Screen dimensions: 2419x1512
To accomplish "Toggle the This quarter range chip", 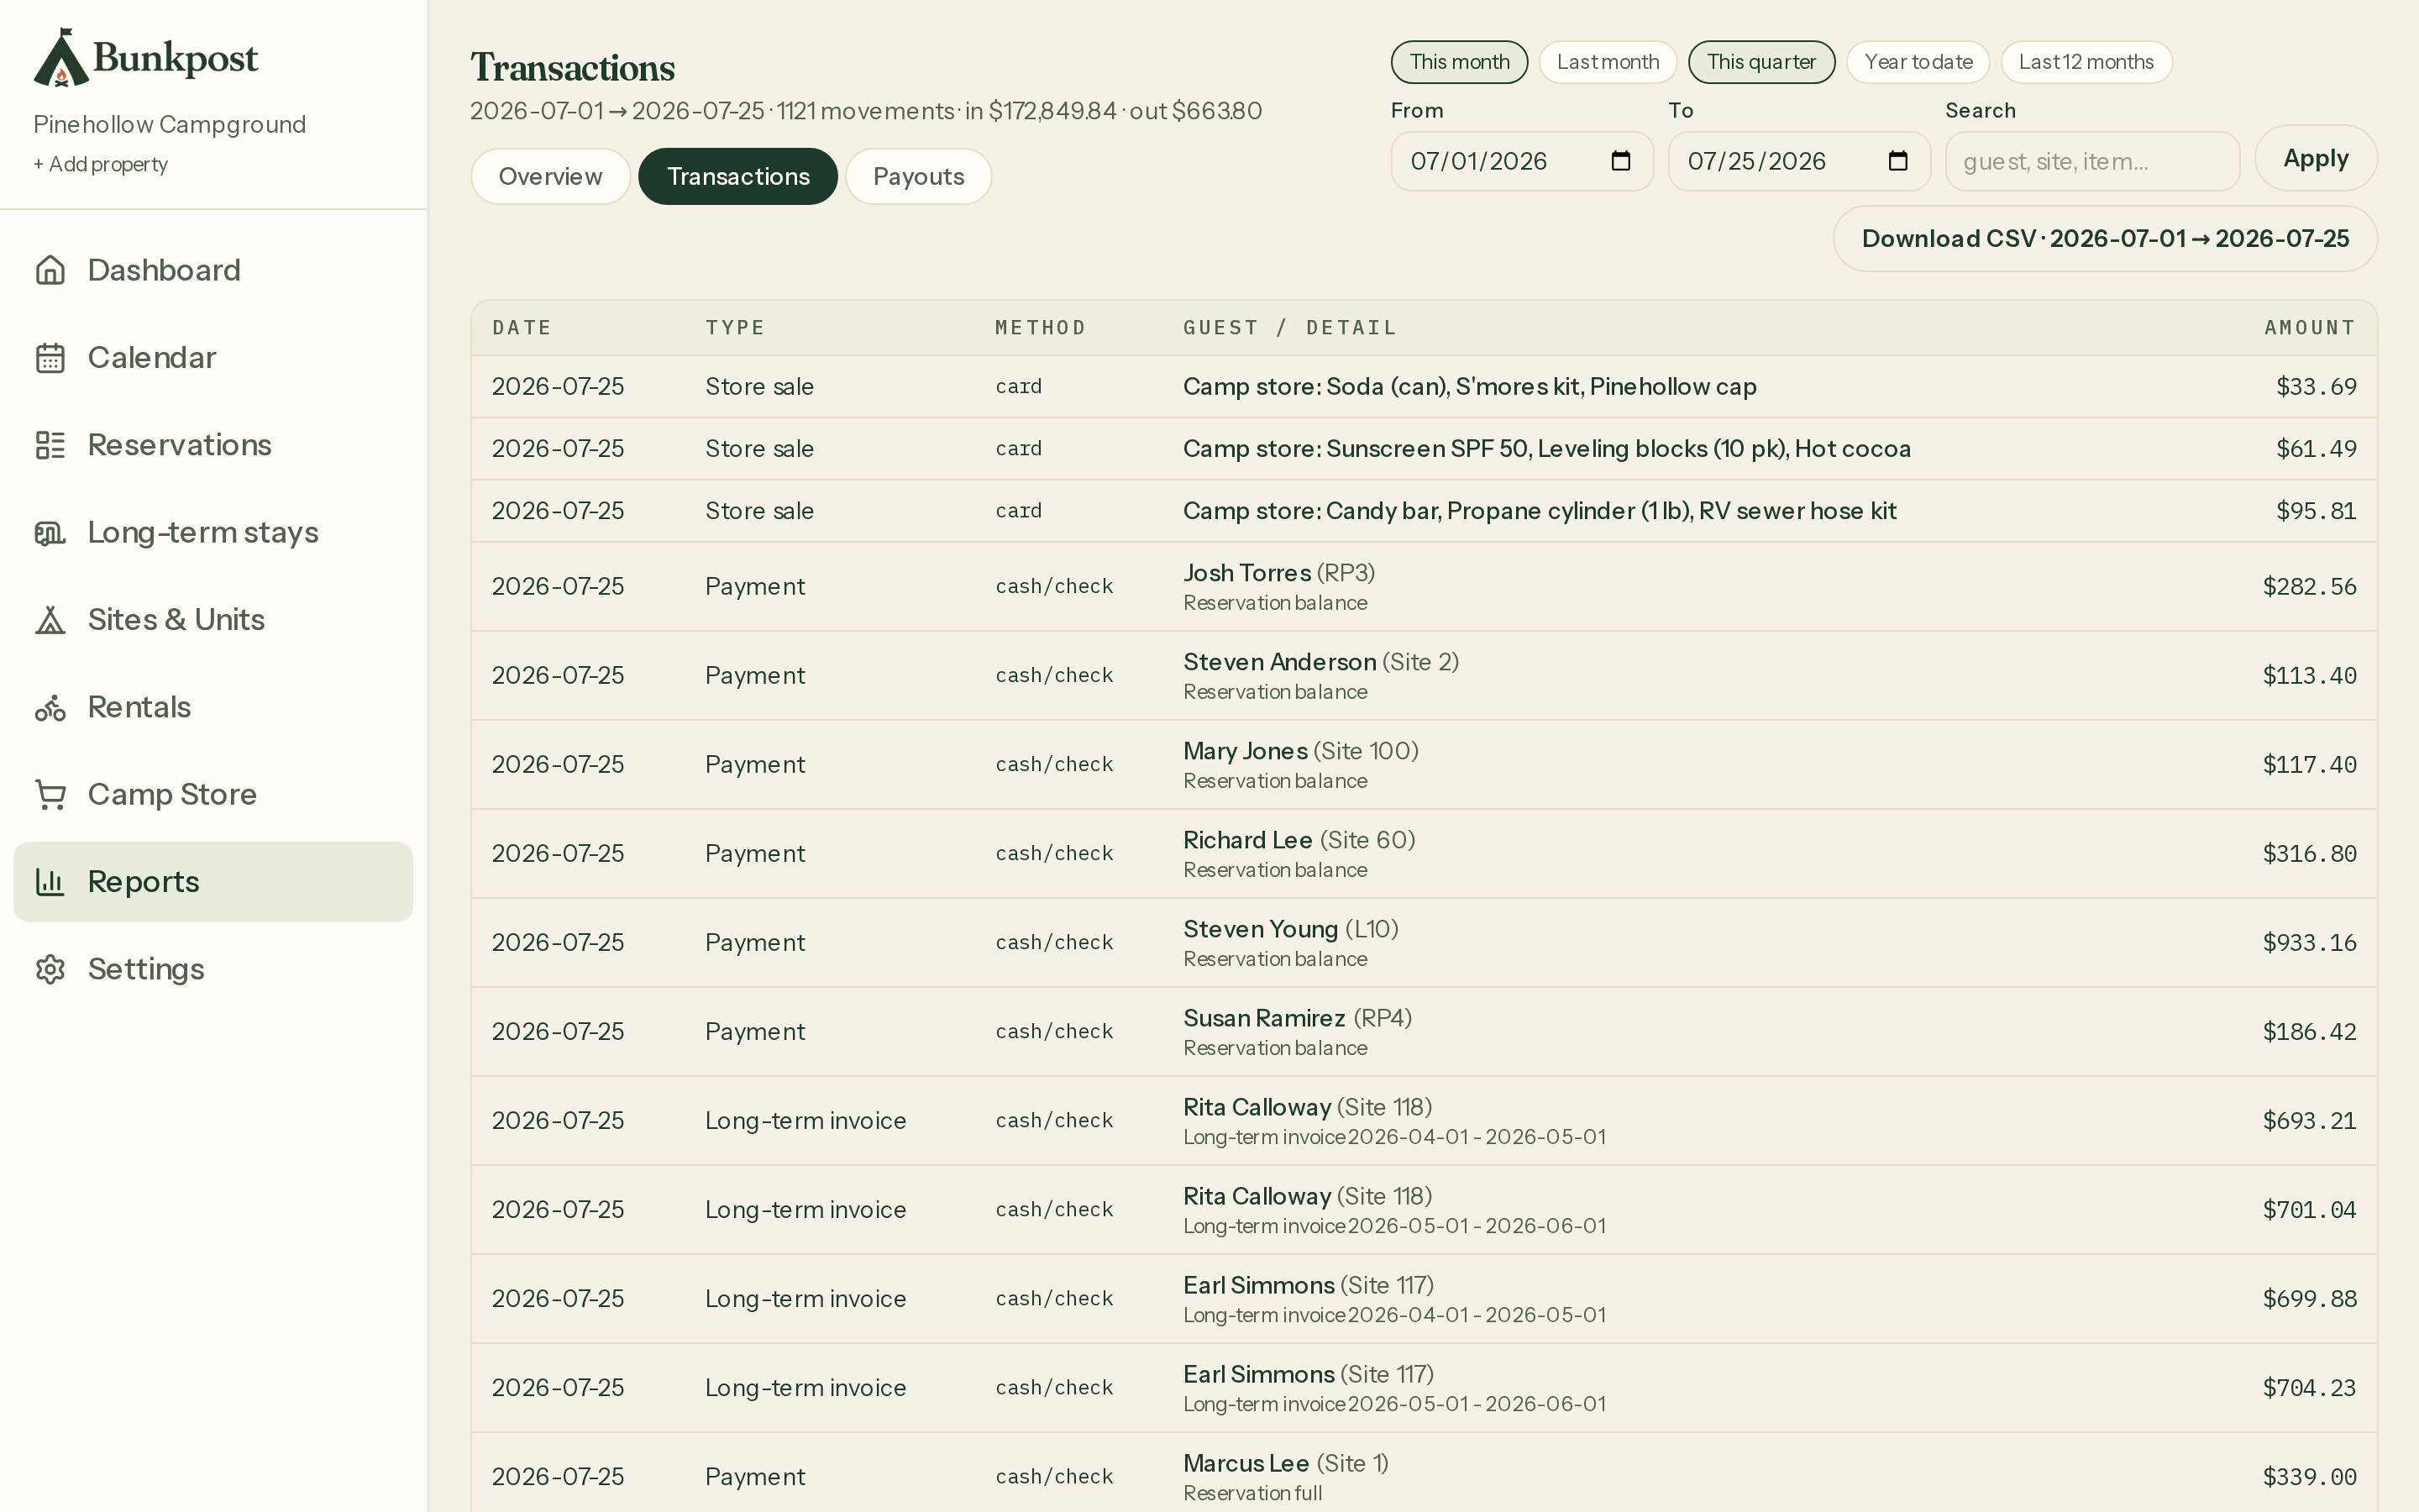I will point(1761,62).
